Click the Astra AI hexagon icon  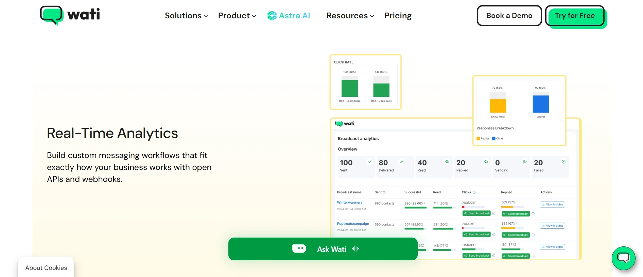point(272,16)
